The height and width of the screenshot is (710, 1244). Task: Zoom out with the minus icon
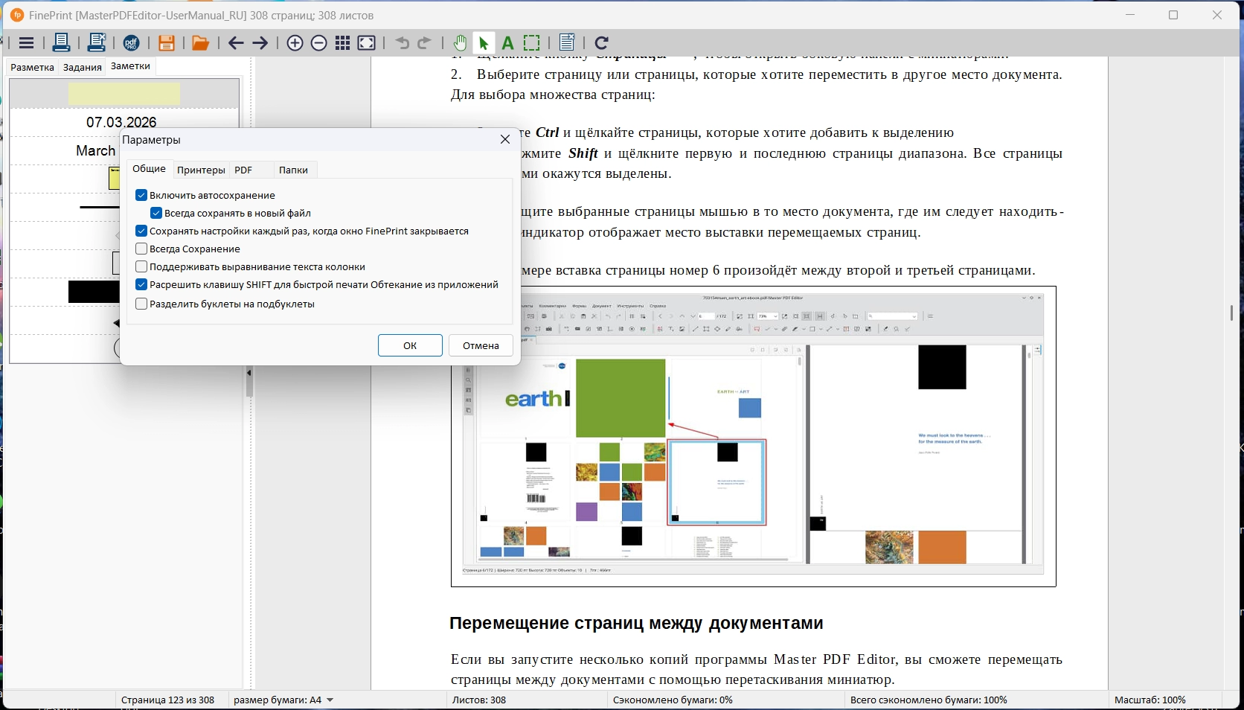[x=319, y=43]
